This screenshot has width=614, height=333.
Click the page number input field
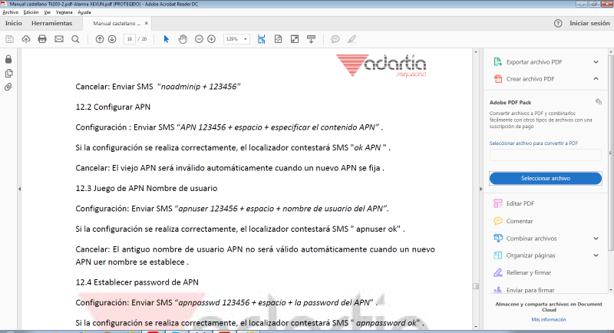click(130, 39)
